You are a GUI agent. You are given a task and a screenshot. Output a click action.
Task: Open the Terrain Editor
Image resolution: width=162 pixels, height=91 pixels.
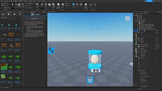37,5
